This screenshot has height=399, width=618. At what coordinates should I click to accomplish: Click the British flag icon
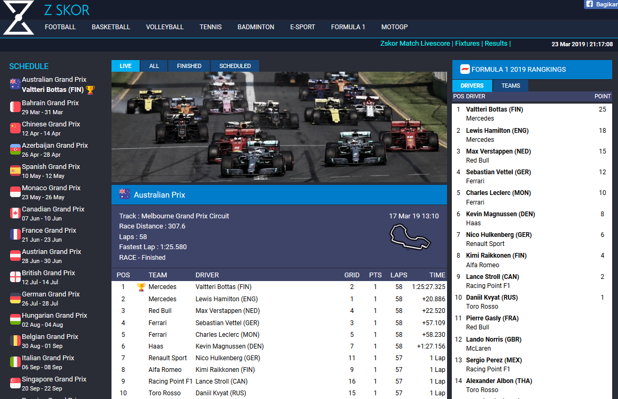pos(15,277)
